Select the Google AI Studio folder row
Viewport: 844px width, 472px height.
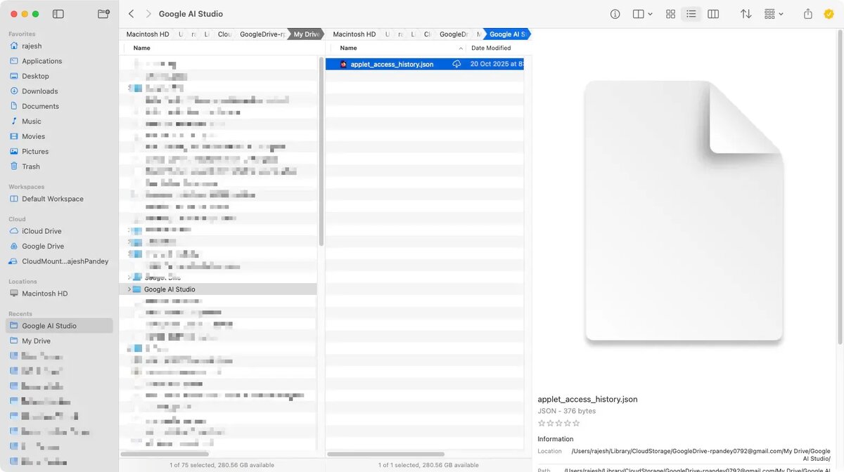click(218, 289)
